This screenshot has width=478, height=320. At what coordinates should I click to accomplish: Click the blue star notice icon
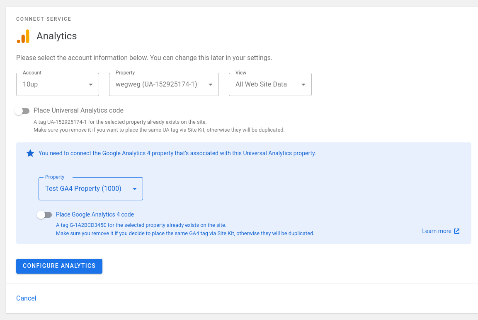click(30, 153)
